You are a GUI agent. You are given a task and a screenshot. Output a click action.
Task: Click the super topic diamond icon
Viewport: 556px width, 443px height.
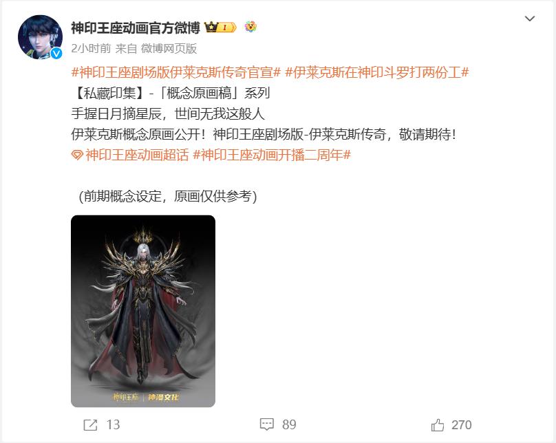pos(77,155)
